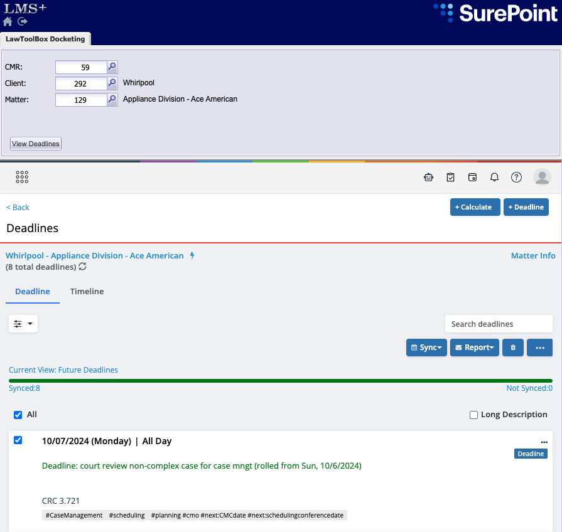Click the #scheduling tag
Viewport: 562px width, 532px height.
coord(127,515)
